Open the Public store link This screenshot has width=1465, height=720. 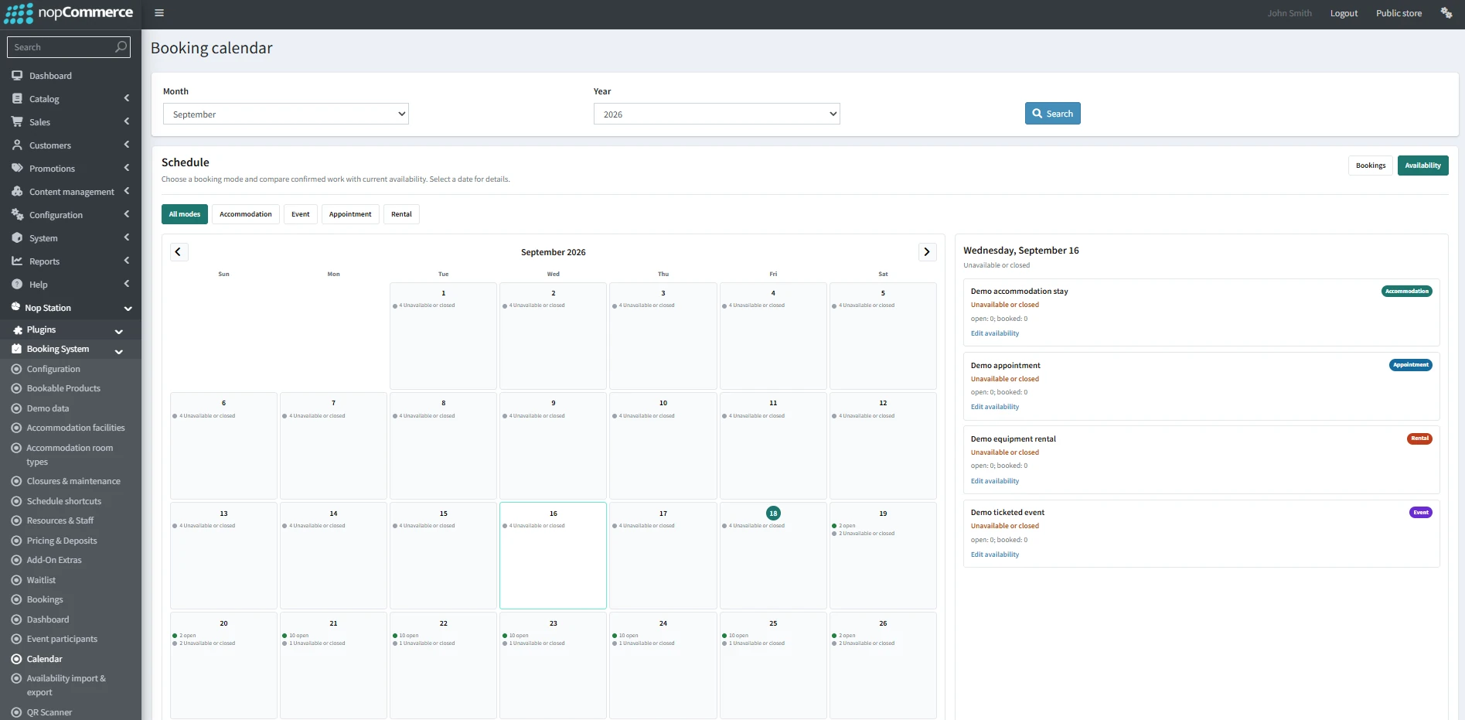click(x=1399, y=13)
